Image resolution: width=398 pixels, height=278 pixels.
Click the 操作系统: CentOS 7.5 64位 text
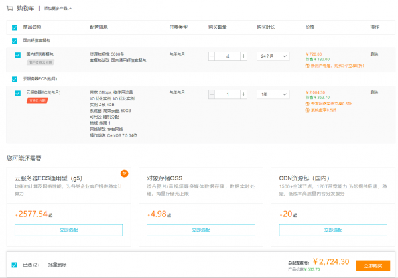pyautogui.click(x=113, y=135)
